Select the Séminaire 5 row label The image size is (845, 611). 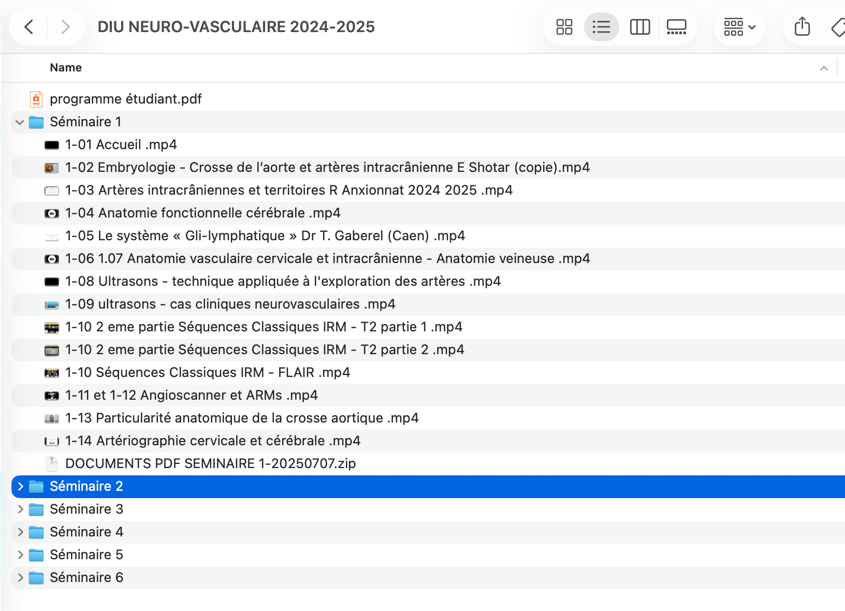coord(86,555)
